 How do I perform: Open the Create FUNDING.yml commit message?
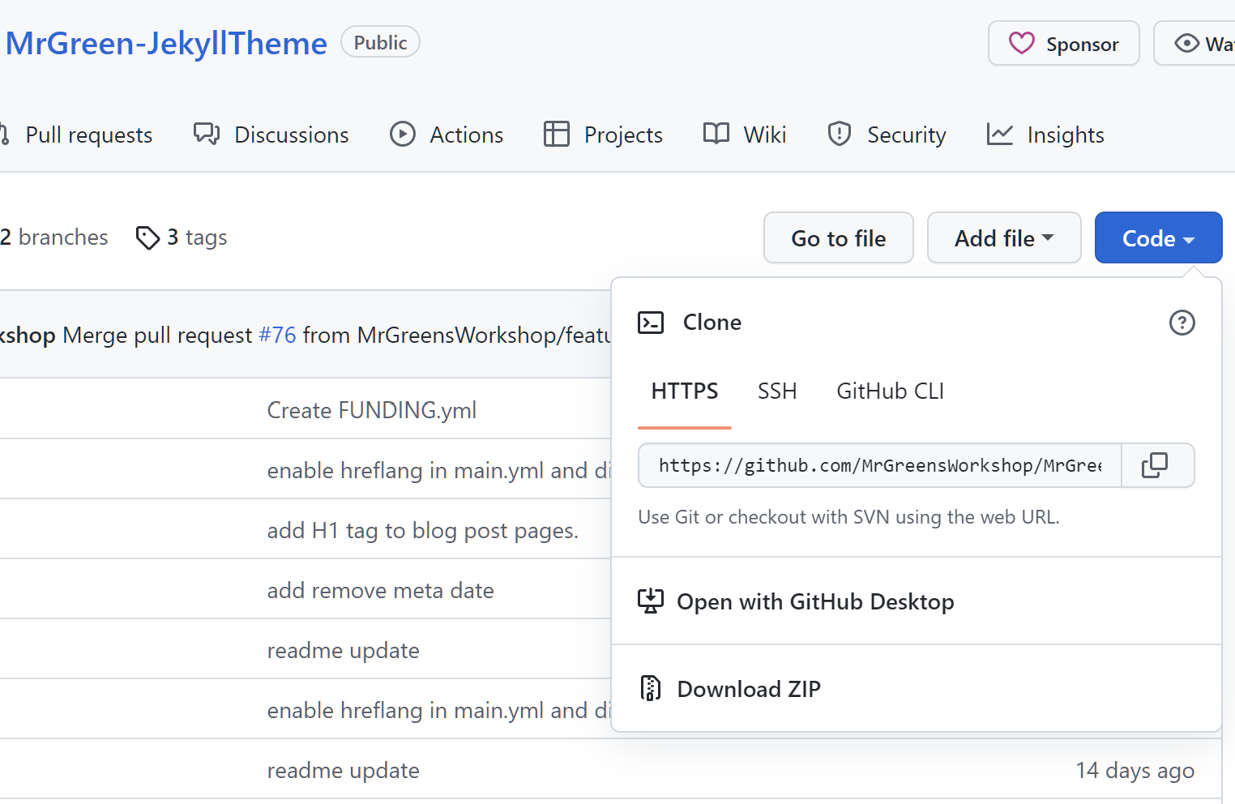pos(372,410)
